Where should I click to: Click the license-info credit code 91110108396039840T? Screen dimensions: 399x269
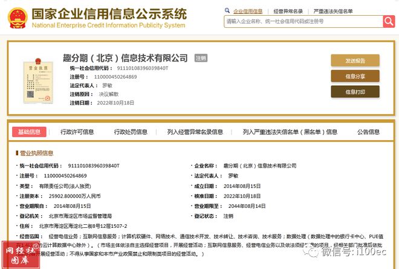pos(94,166)
